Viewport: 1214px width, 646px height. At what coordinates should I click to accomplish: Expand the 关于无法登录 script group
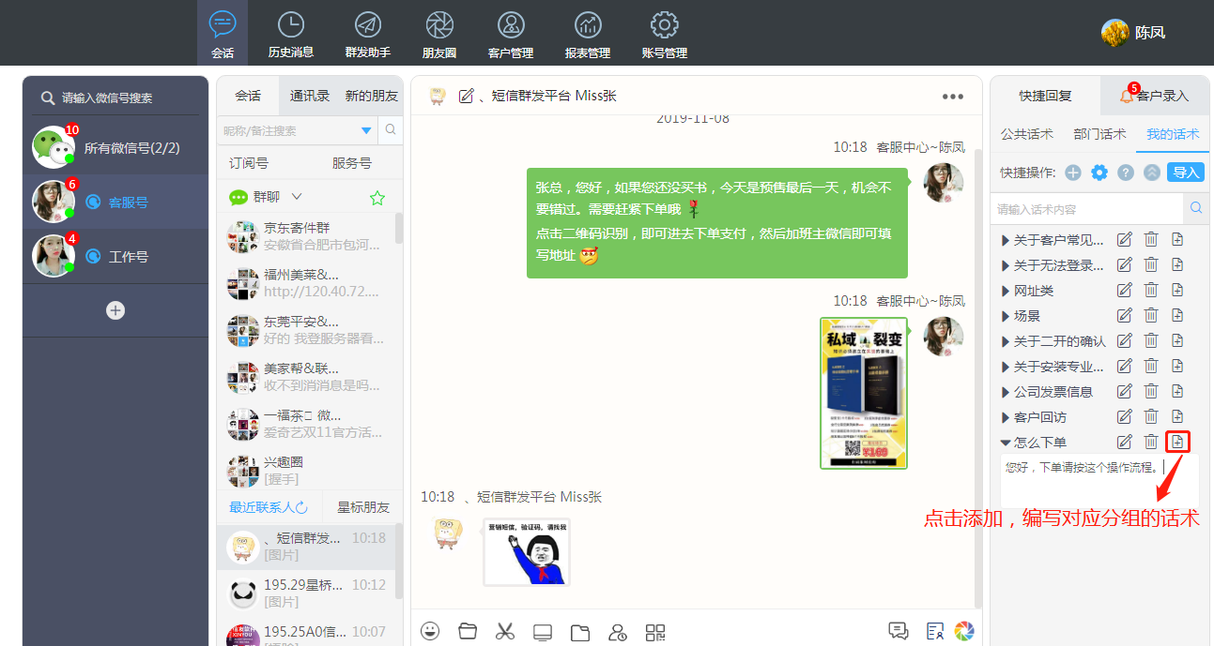click(x=1006, y=265)
